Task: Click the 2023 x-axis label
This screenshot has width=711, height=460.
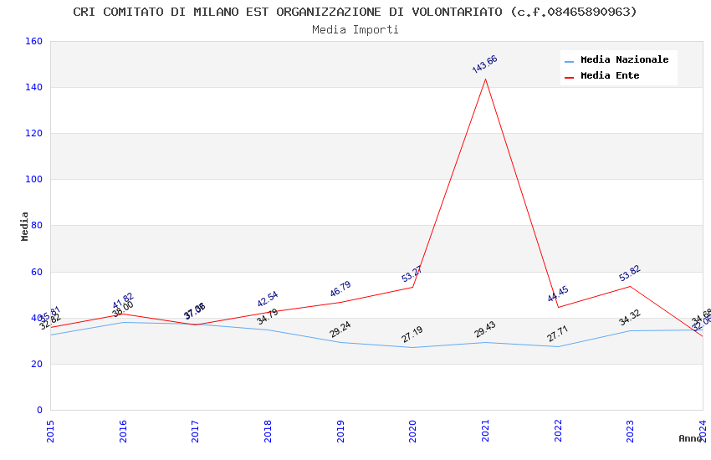Action: (631, 432)
